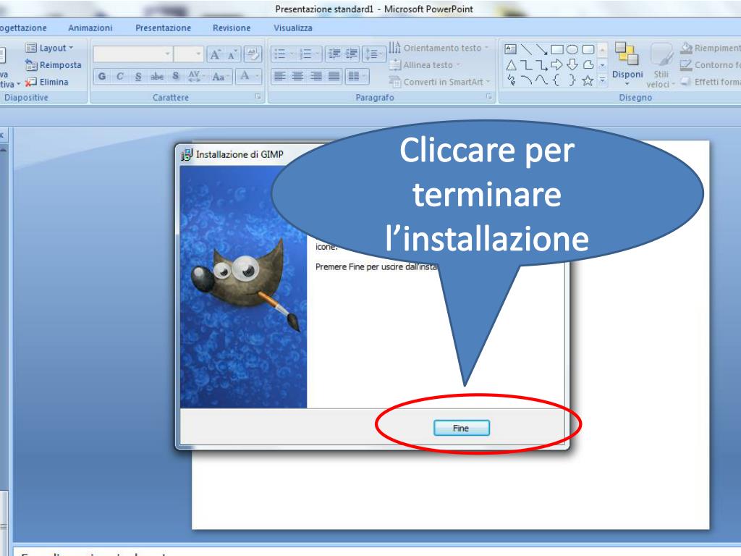Open the Layout dropdown
This screenshot has height=556, width=741.
click(x=50, y=48)
